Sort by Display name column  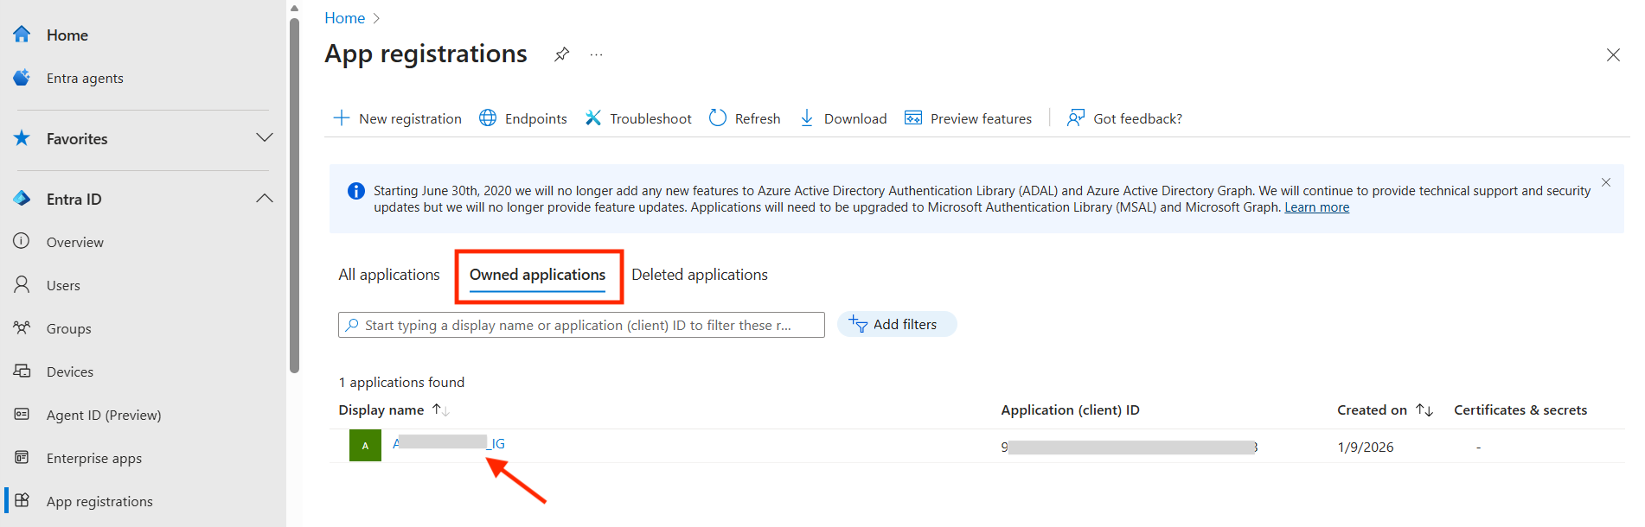[x=441, y=410]
